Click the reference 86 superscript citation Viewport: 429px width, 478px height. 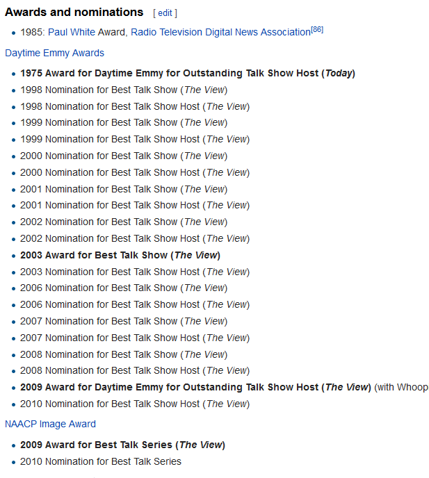(x=317, y=30)
